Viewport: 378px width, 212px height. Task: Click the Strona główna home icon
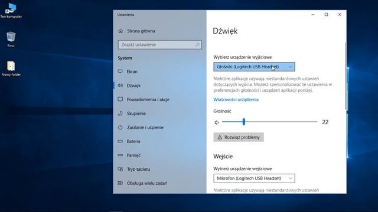tap(120, 31)
